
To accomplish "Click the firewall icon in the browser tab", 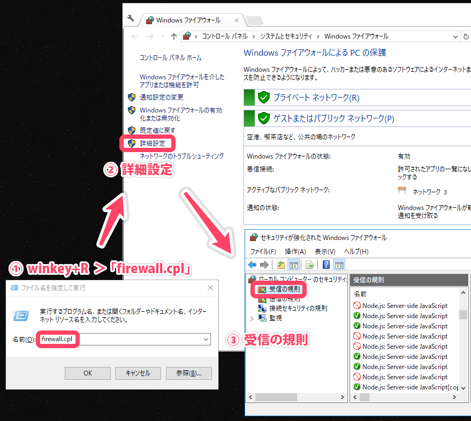I will coord(150,20).
